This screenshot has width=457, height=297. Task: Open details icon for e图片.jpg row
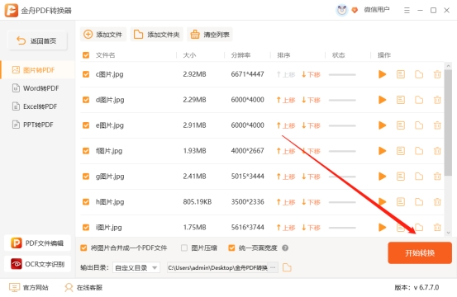[401, 125]
